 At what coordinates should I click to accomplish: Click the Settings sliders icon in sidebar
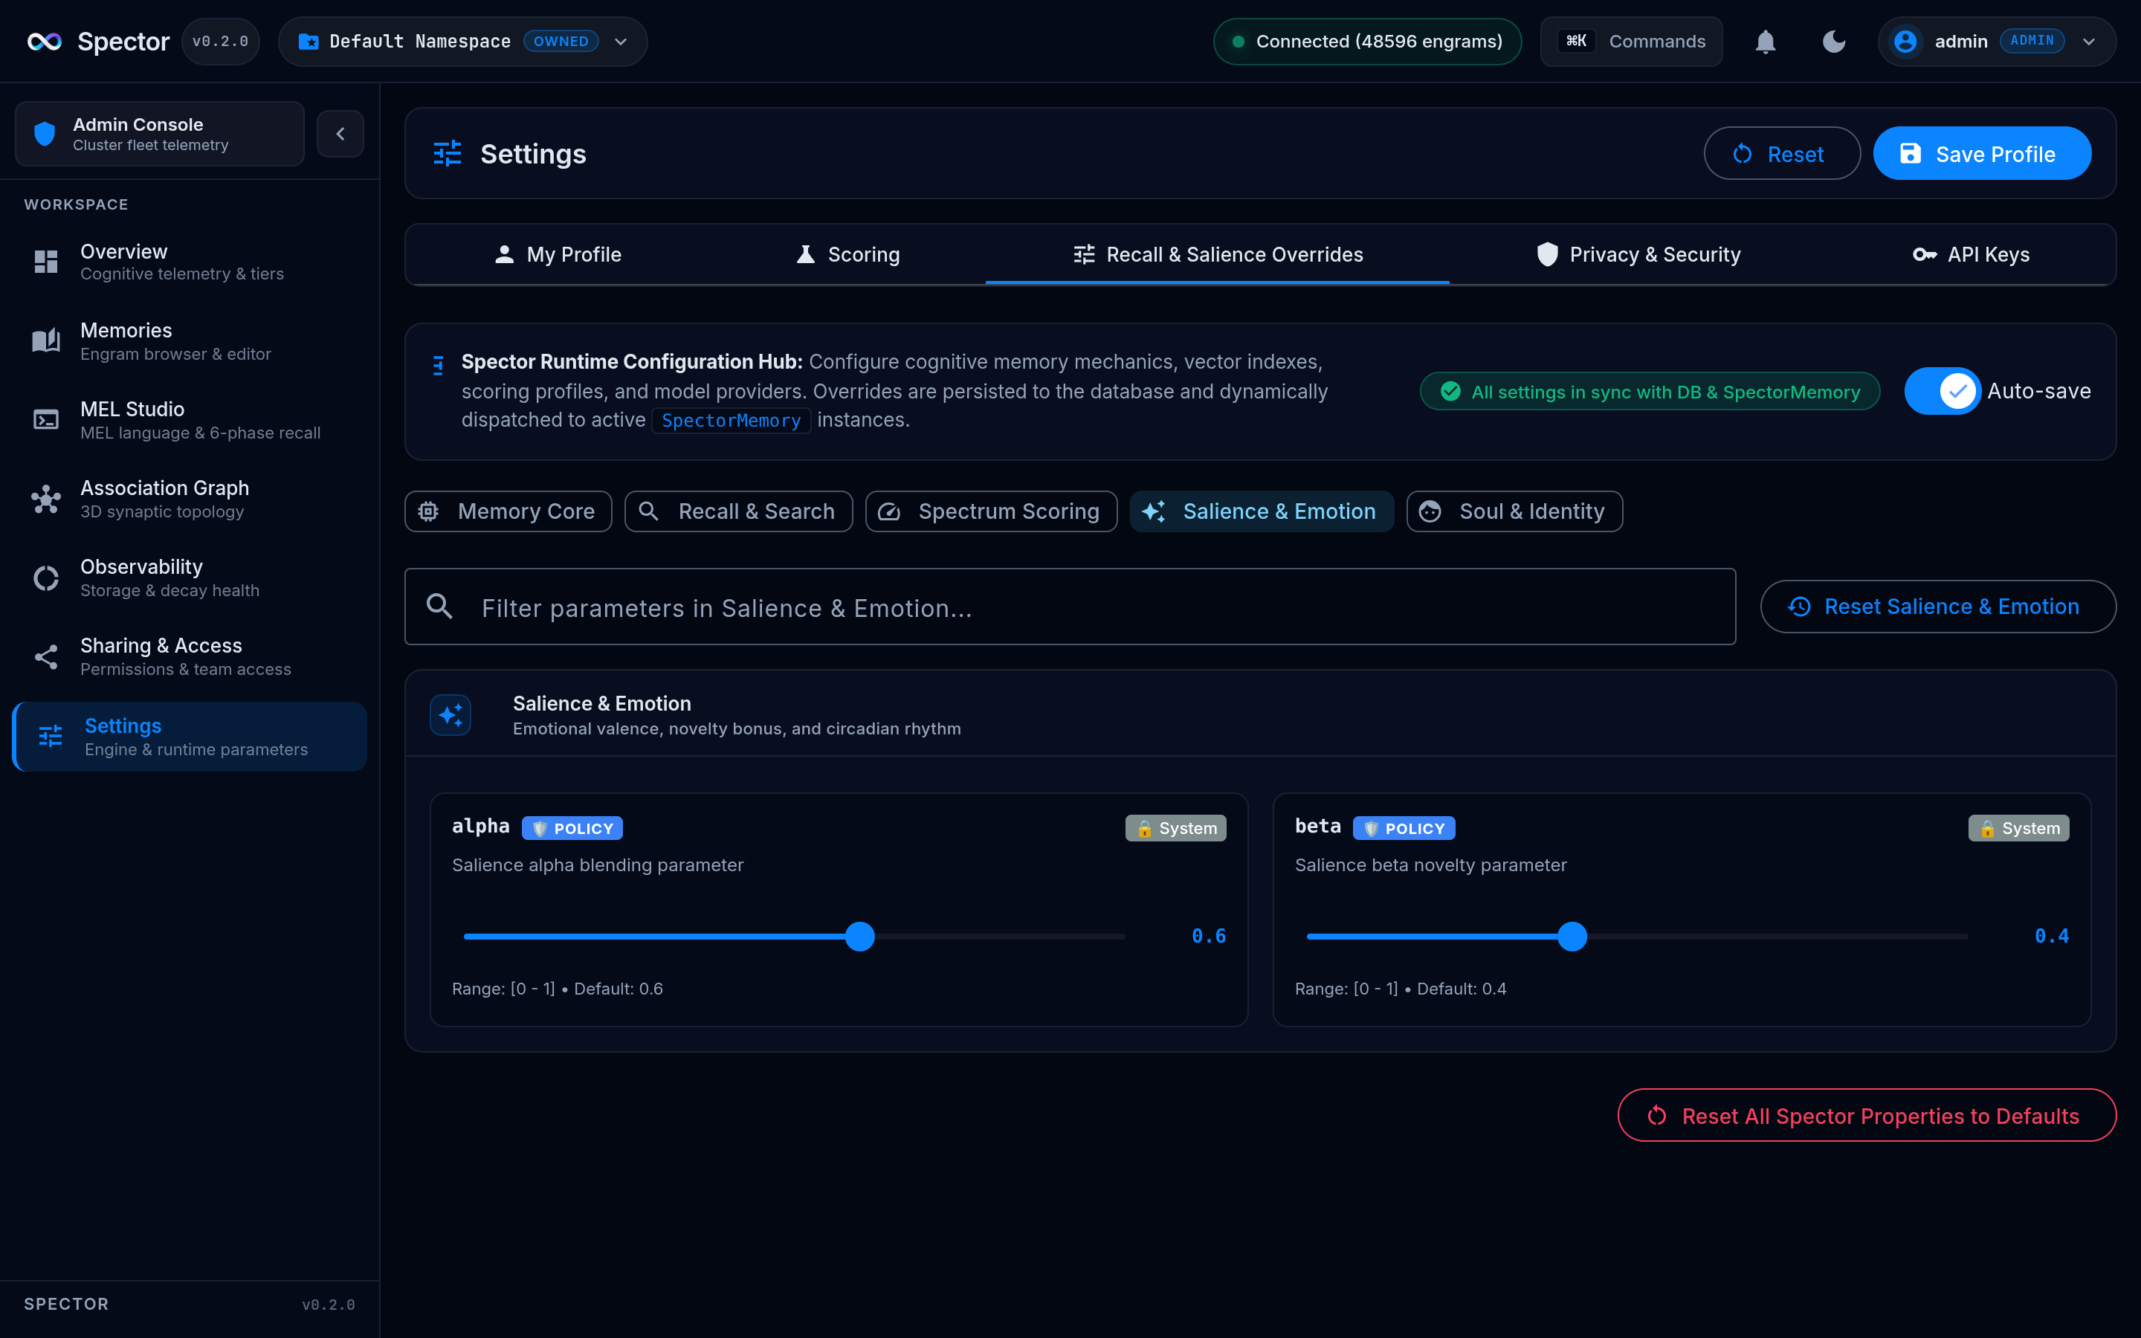click(51, 736)
